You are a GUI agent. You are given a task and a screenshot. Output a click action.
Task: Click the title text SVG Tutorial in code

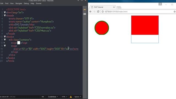click(21, 25)
